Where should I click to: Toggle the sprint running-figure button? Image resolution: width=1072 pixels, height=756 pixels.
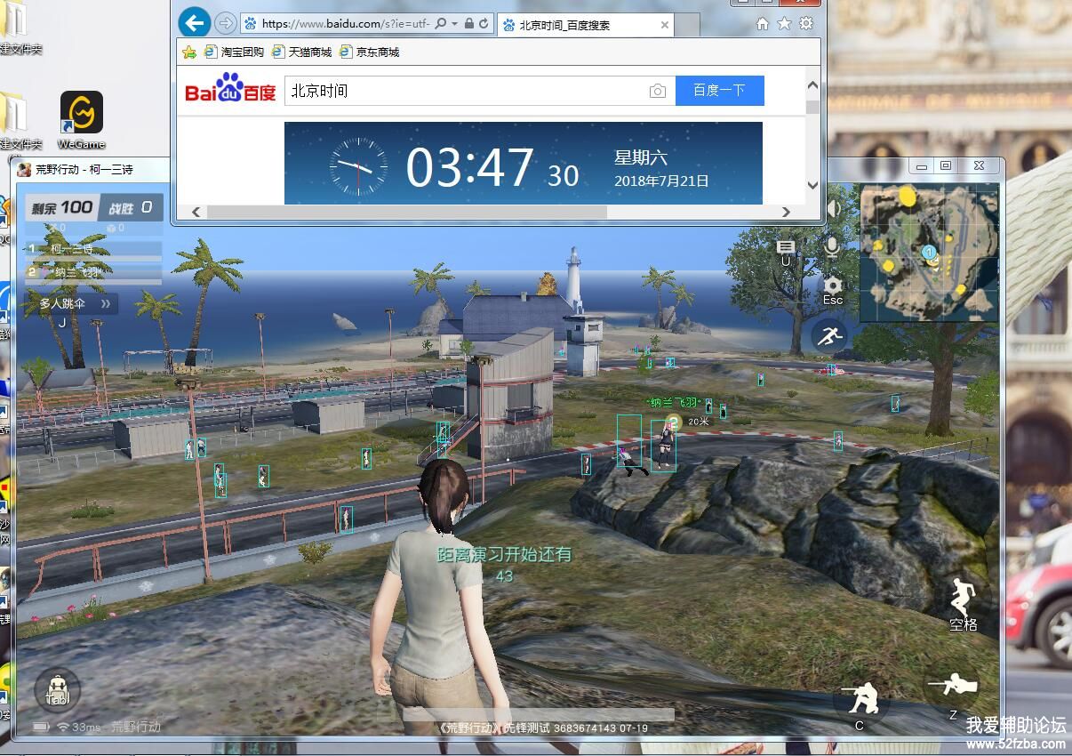click(x=831, y=335)
